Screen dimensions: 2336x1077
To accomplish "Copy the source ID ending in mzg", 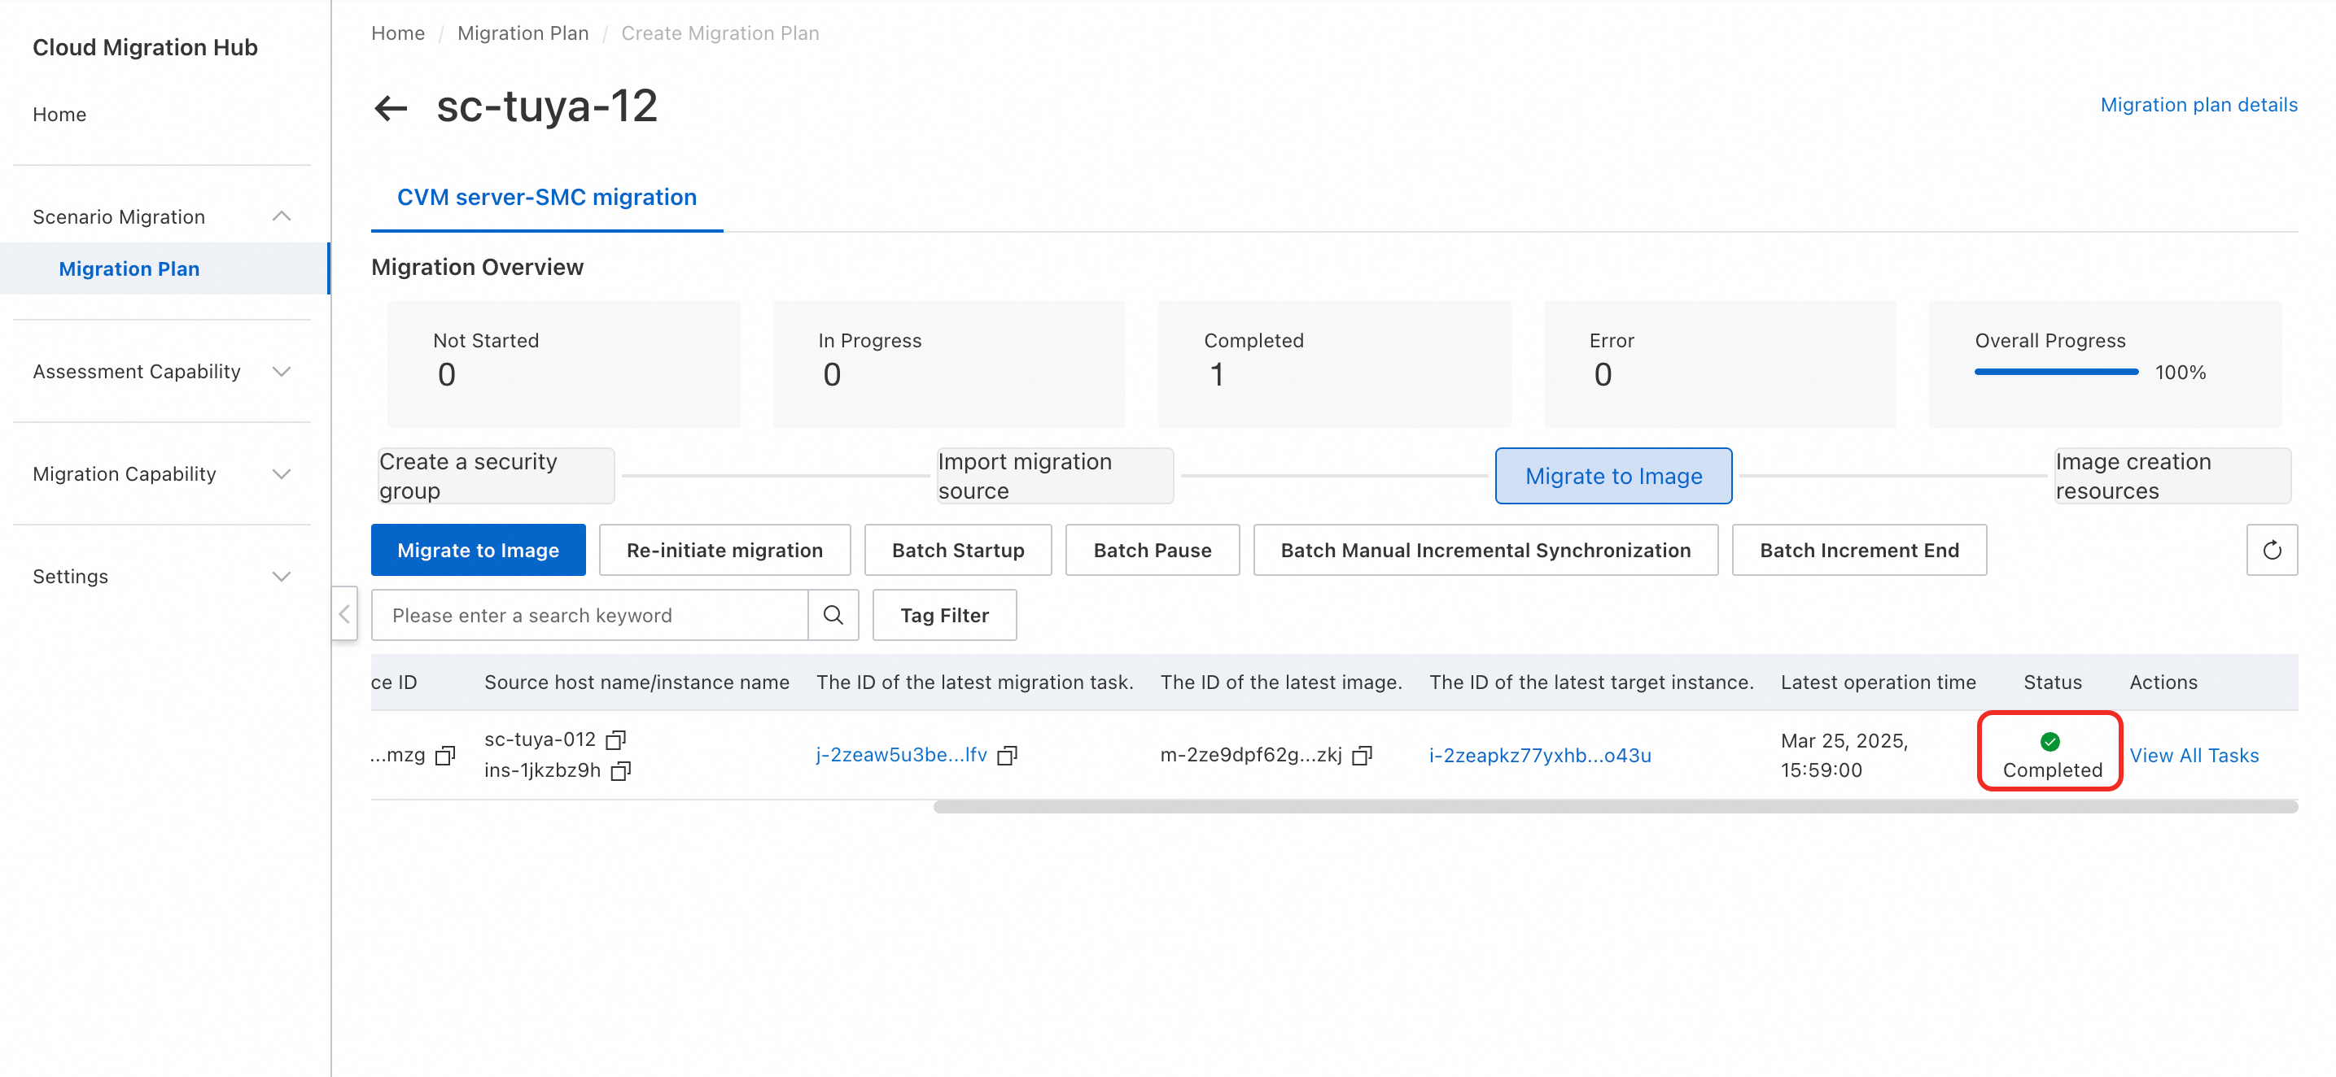I will tap(444, 755).
